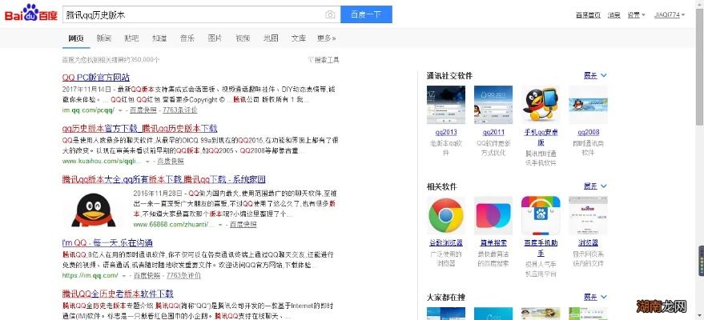This screenshot has width=704, height=320.
Task: Switch to the 知道 tab
Action: pos(159,38)
